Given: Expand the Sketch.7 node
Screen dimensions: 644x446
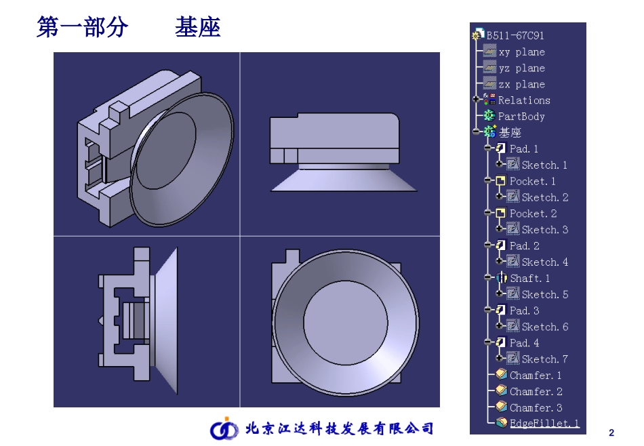Looking at the screenshot, I should (499, 358).
